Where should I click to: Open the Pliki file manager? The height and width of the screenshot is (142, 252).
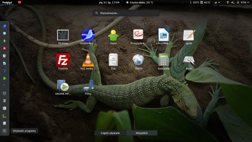tap(113, 60)
